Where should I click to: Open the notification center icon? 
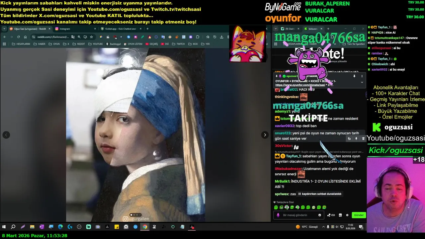pos(361,227)
